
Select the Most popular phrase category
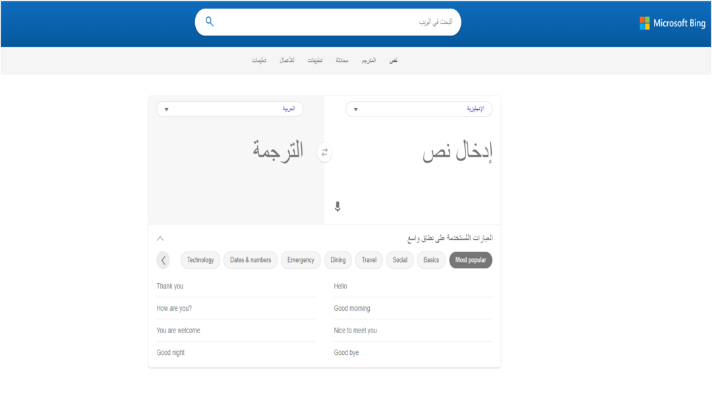[x=471, y=260]
